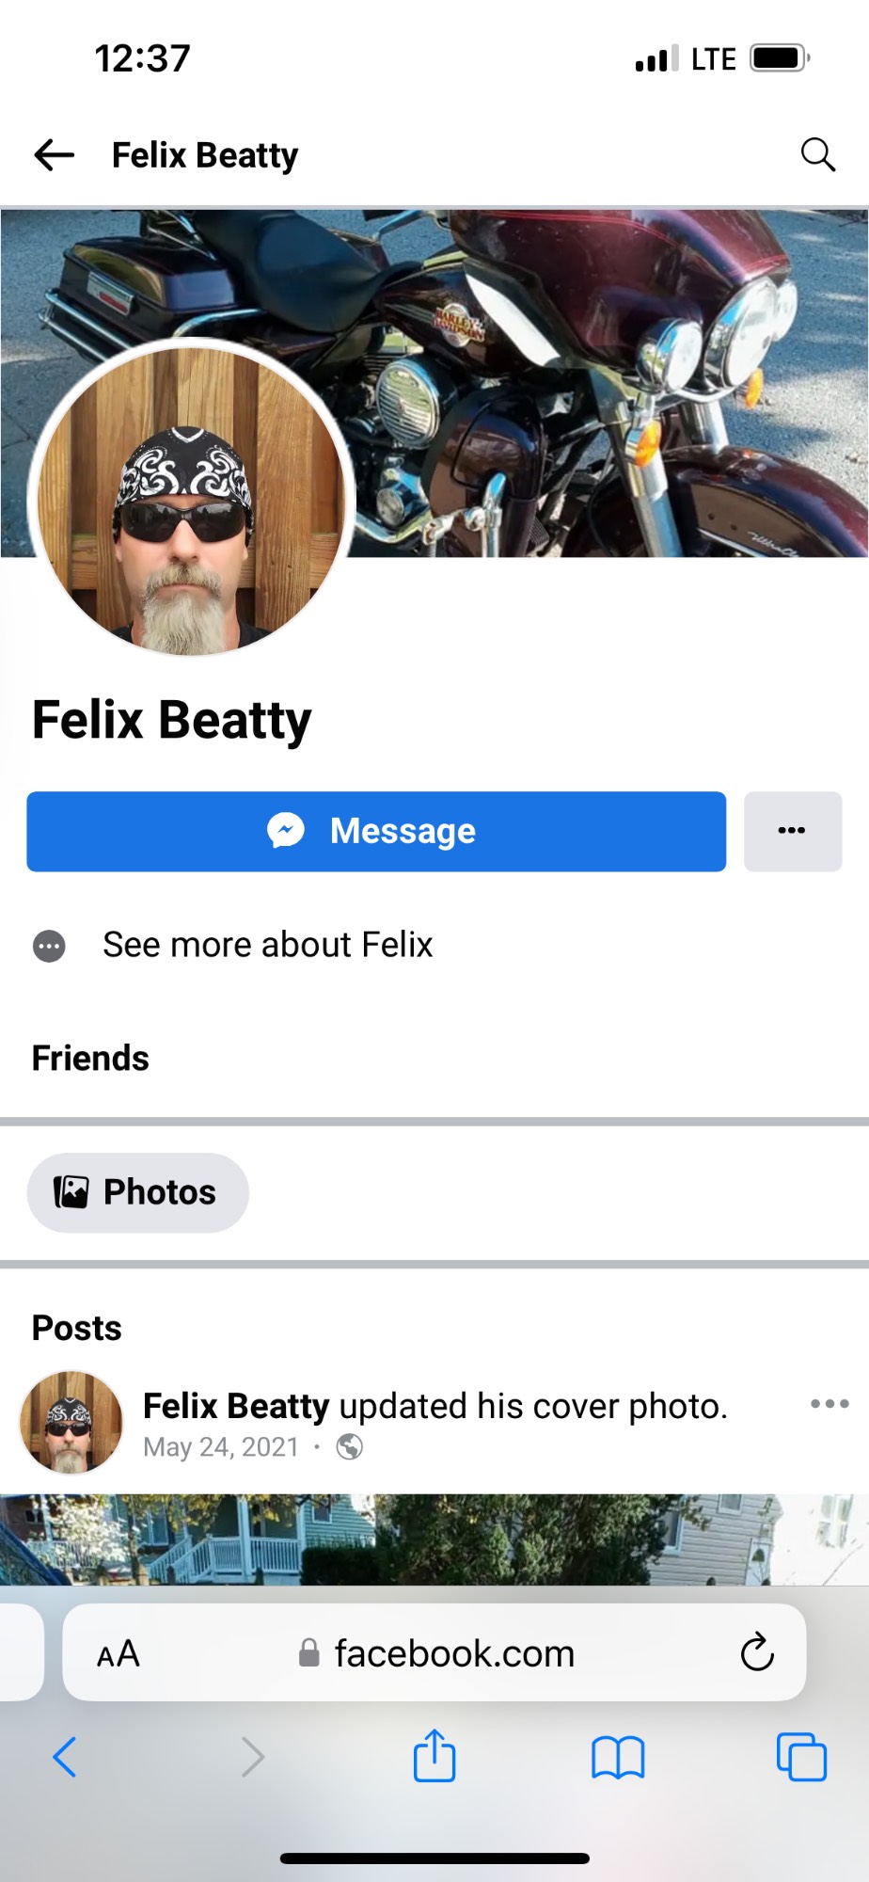Click the Photos button

(x=138, y=1192)
